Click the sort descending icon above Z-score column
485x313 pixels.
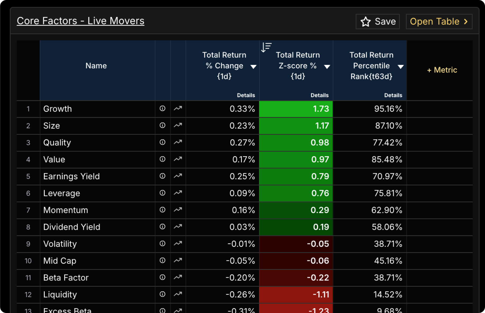[x=266, y=47]
